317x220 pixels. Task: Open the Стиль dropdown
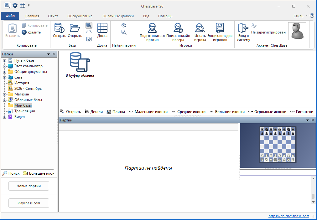click(301, 16)
